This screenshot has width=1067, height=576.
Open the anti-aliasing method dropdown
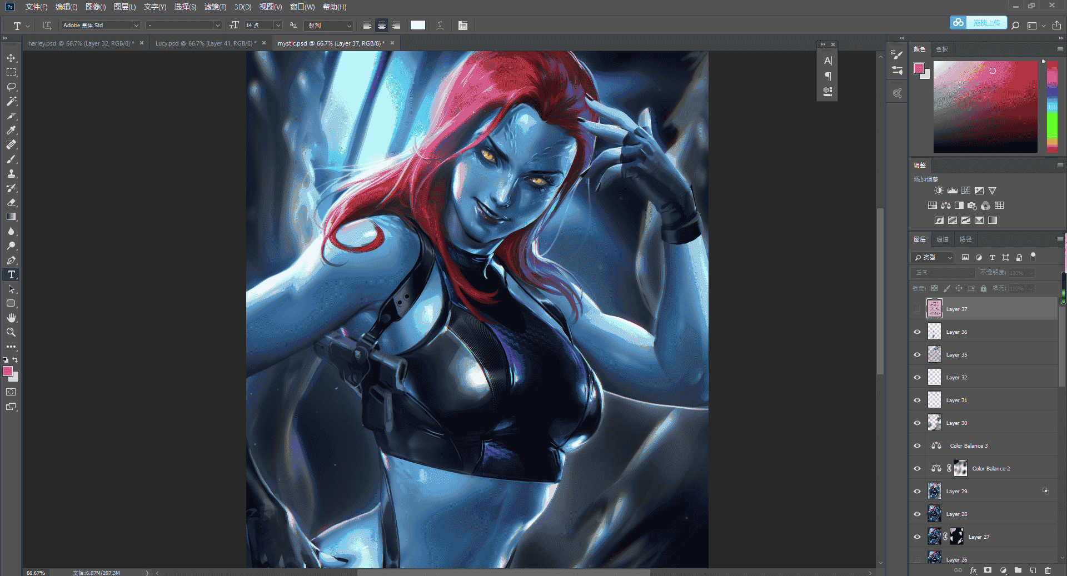328,25
